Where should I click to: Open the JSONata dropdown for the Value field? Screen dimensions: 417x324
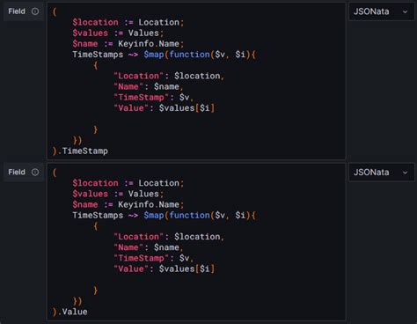click(381, 173)
